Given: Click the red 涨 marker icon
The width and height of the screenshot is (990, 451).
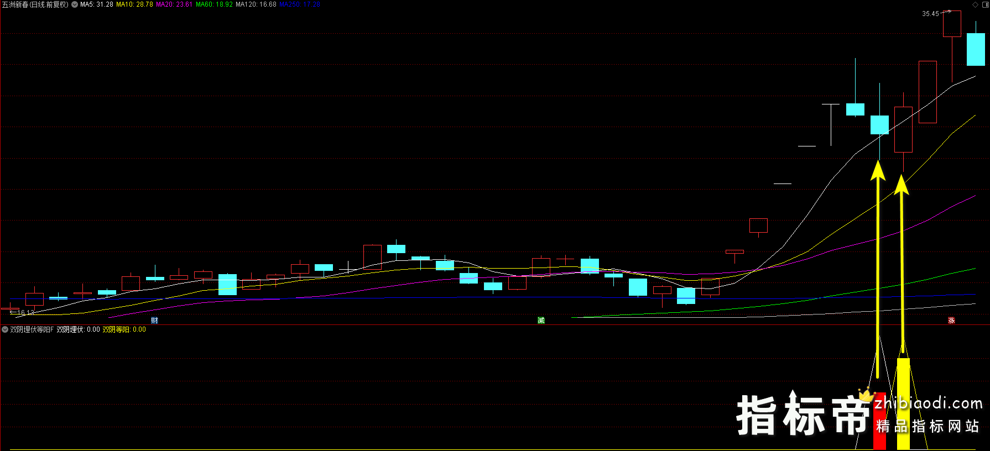Looking at the screenshot, I should 951,321.
